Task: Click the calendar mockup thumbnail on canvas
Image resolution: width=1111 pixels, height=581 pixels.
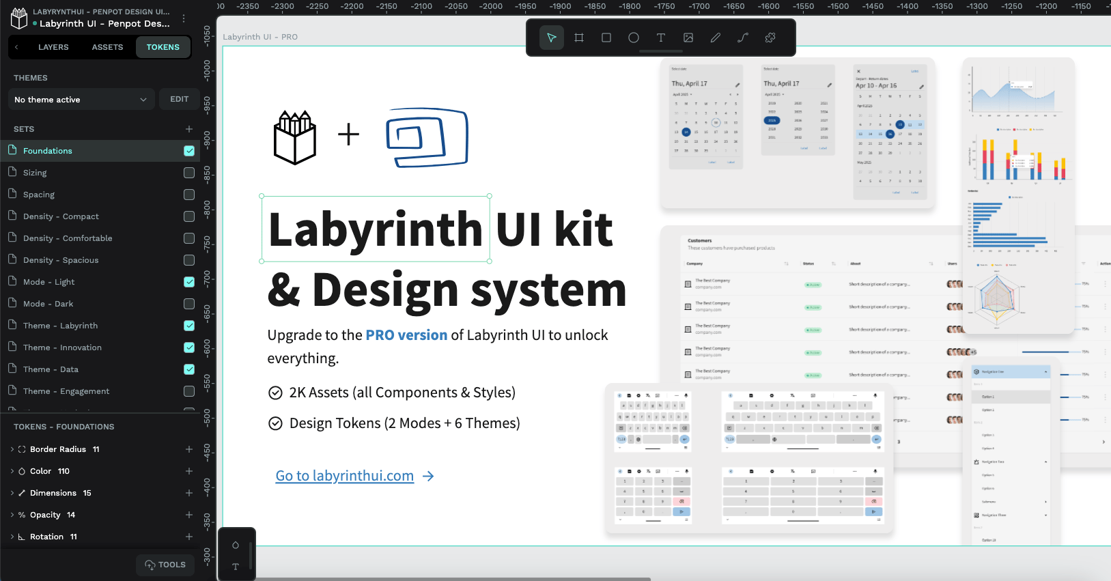Action: (798, 133)
